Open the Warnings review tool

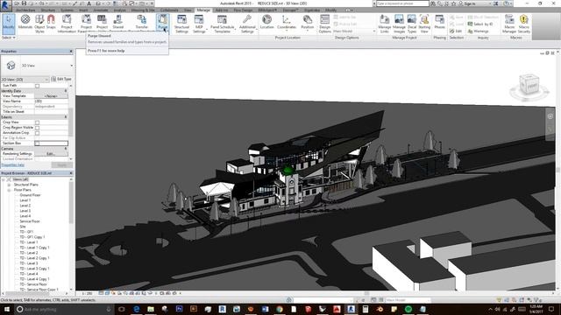[x=478, y=31]
